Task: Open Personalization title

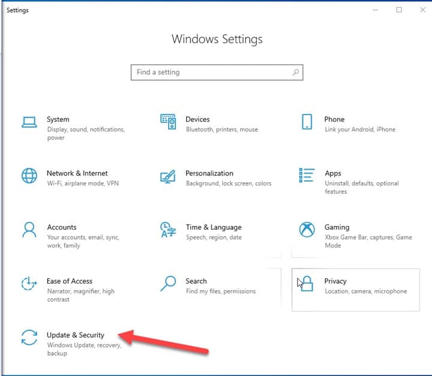Action: [209, 173]
